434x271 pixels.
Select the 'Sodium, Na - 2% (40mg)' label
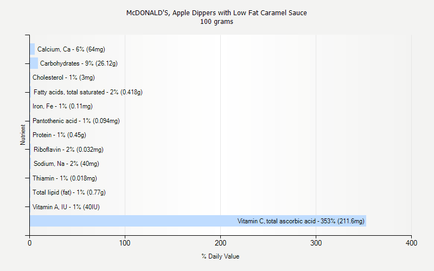click(x=66, y=164)
